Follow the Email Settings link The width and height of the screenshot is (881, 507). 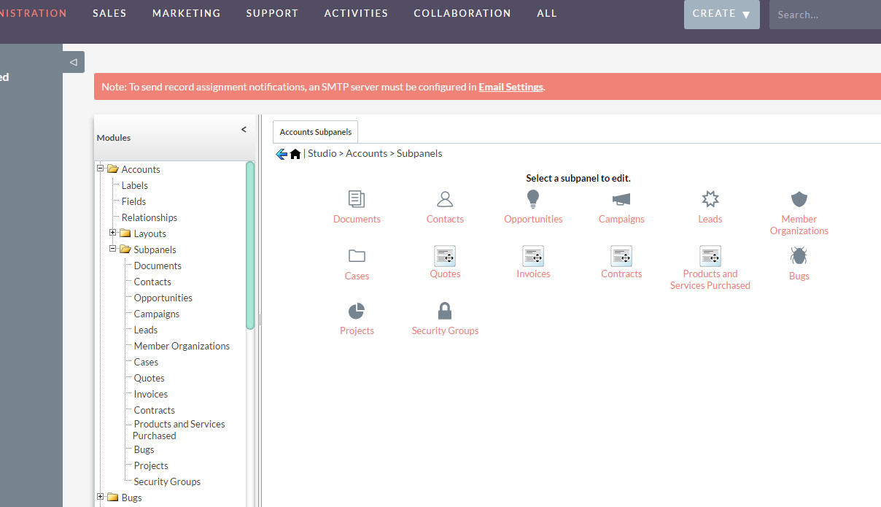click(x=511, y=87)
